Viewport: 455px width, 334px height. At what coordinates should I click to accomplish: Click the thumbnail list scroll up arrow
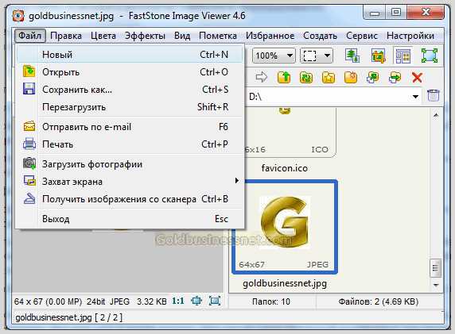click(x=436, y=115)
